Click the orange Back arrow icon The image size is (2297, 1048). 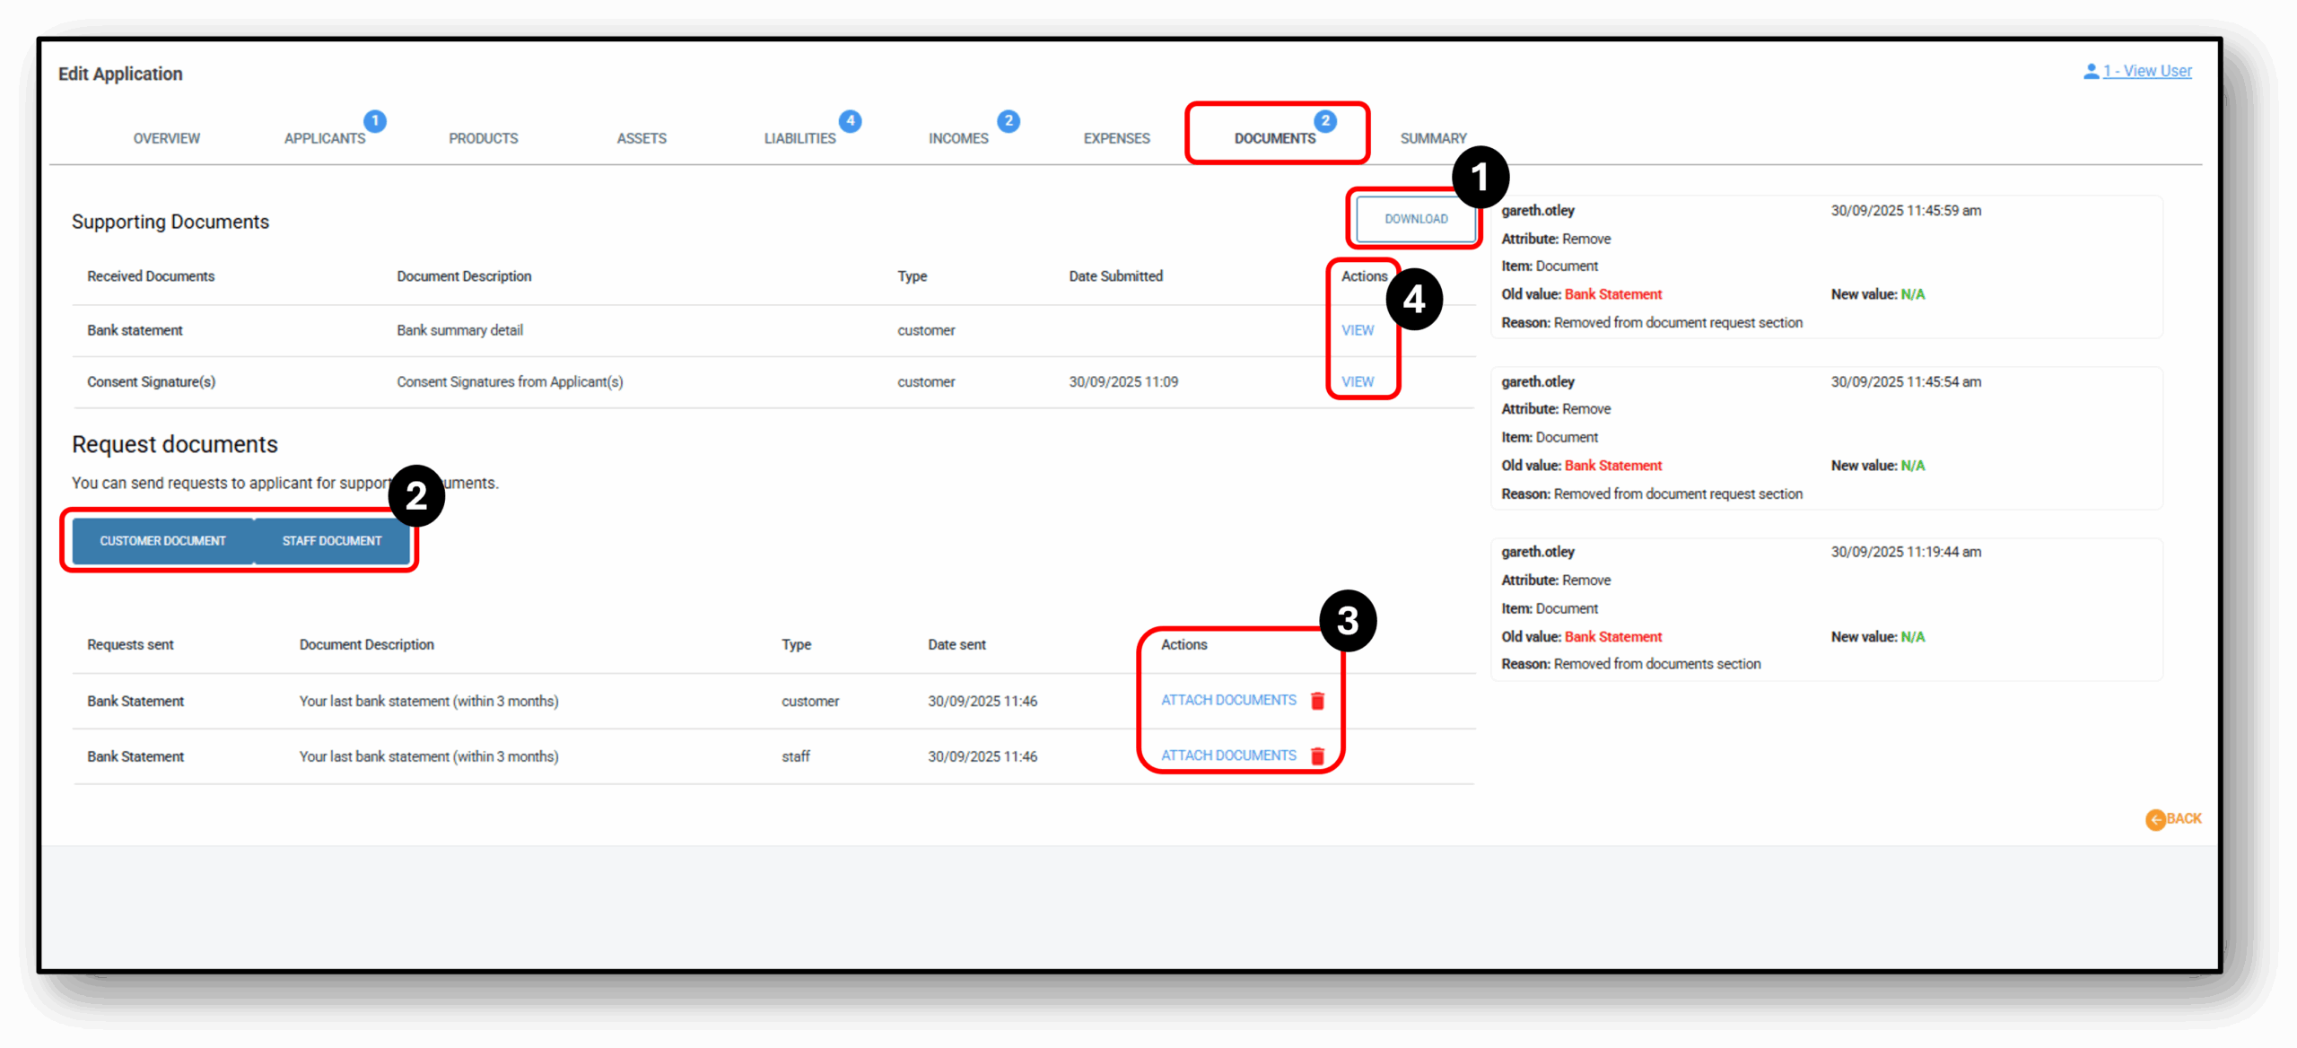[2155, 819]
